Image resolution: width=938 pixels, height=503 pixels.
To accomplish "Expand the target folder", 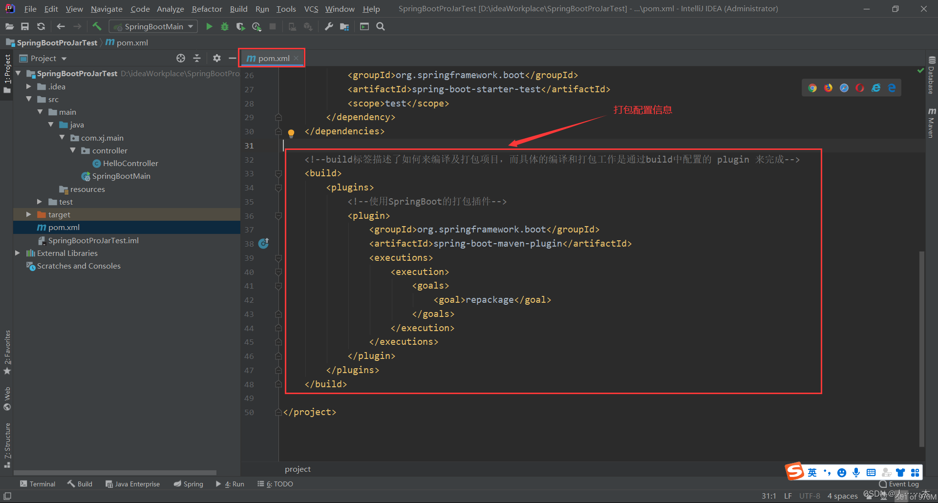I will coord(29,214).
